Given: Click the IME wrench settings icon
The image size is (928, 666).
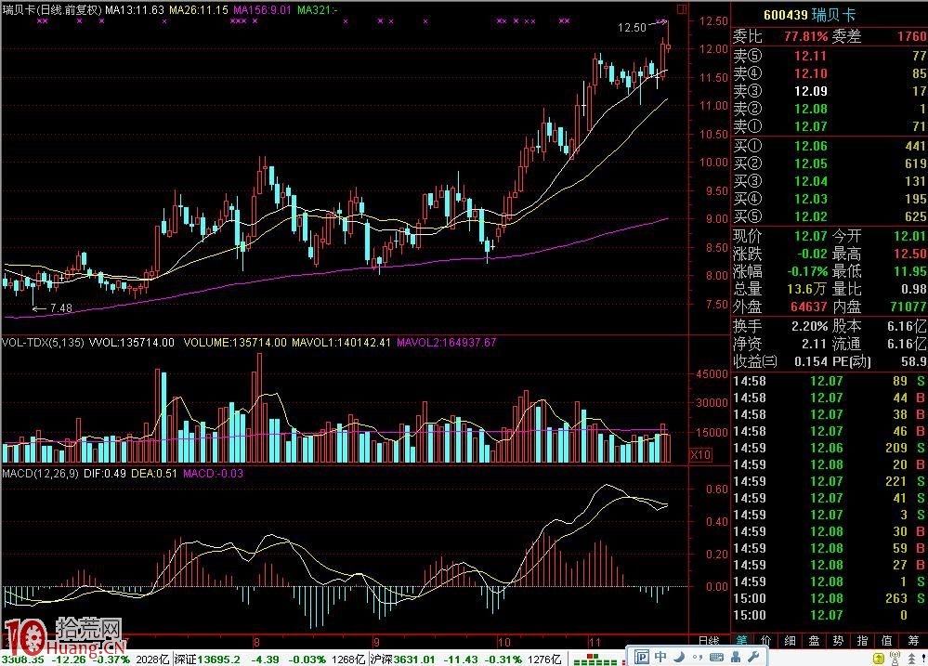Looking at the screenshot, I should point(753,657).
